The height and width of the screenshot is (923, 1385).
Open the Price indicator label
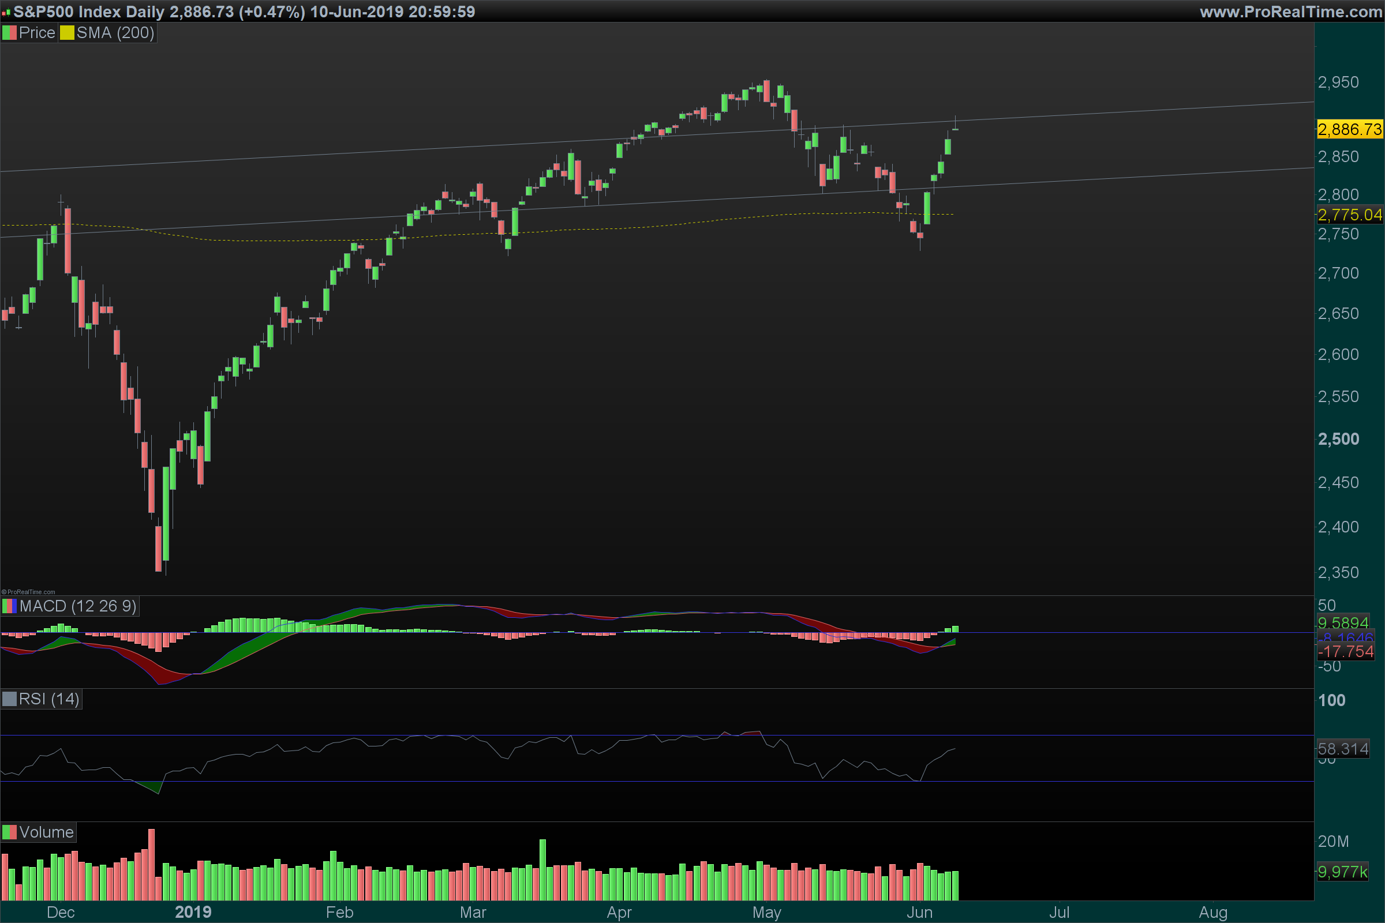point(36,33)
